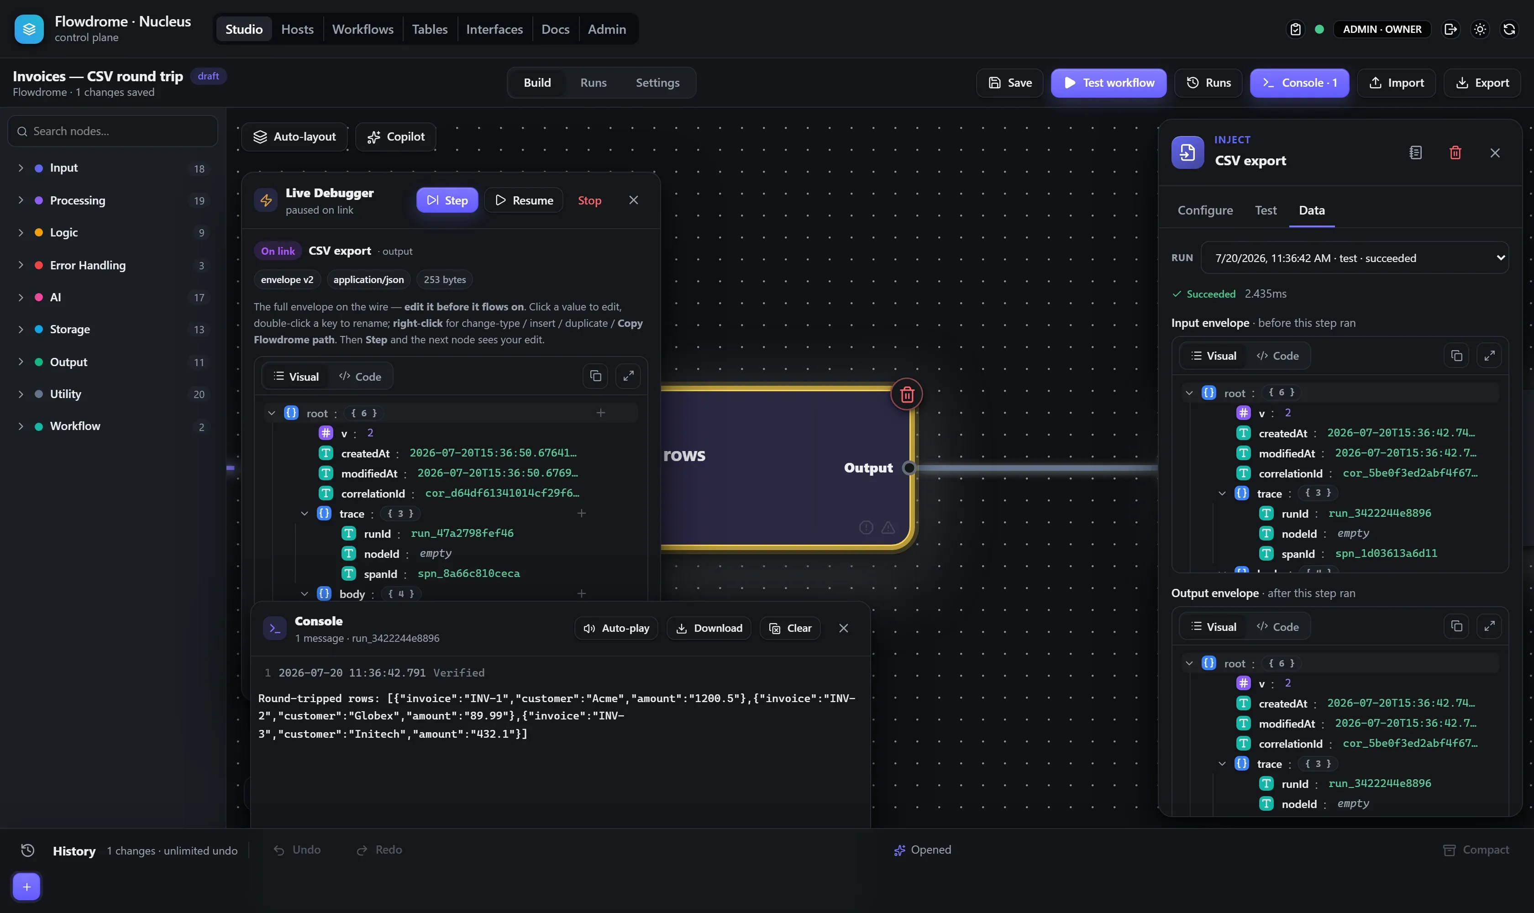1534x913 pixels.
Task: Open the Test tab in the inspector
Action: 1265,210
